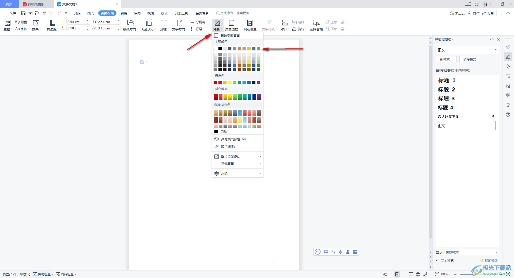
Task: Open the 80% zoom level dropdown
Action: (446, 274)
